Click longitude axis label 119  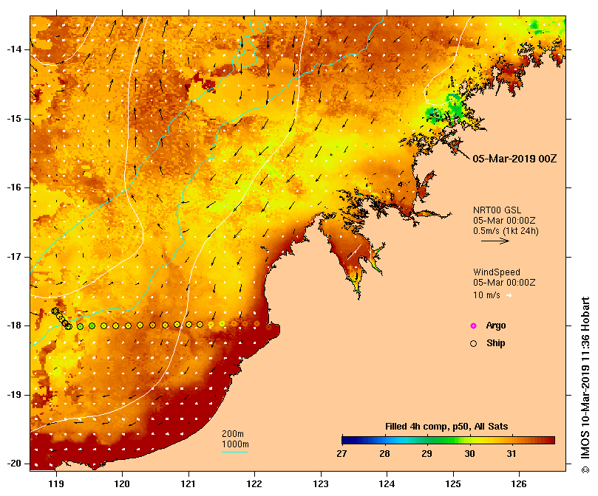coord(56,484)
